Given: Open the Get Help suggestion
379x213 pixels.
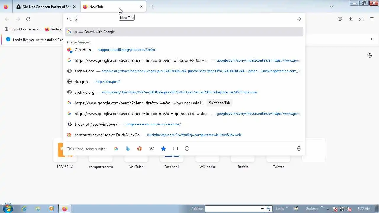Looking at the screenshot, I should point(184,50).
